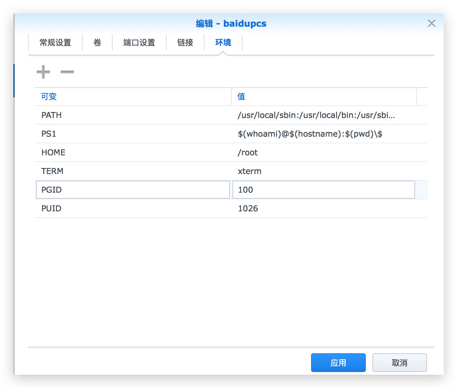Viewport: 457px width, 388px height.
Task: Select the HOME variable row with /root
Action: tap(133, 152)
